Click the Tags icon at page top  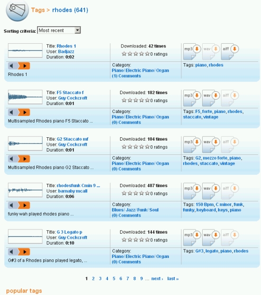[17, 10]
